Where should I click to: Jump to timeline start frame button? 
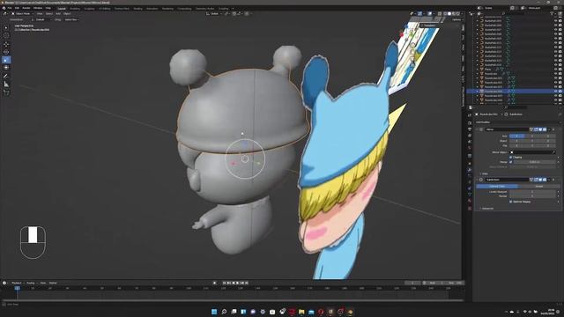tap(224, 283)
